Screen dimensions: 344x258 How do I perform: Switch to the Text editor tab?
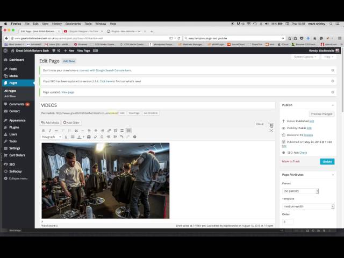pyautogui.click(x=271, y=124)
